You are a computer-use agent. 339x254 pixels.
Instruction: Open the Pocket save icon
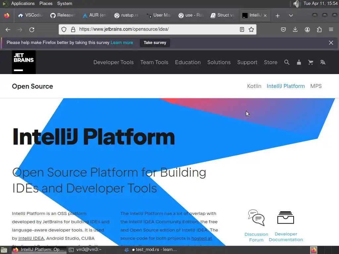point(283,29)
